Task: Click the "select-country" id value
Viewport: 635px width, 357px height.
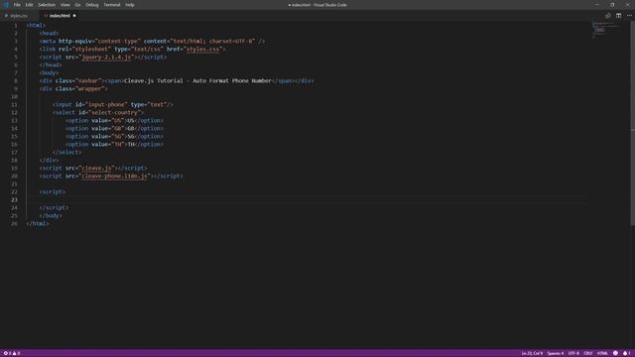Action: click(115, 112)
